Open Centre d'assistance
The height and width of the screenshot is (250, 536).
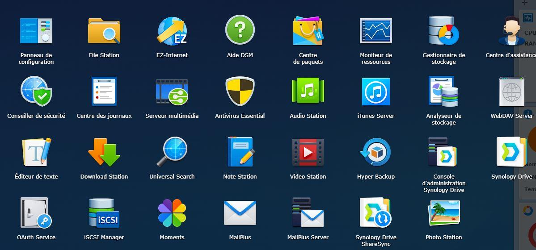pyautogui.click(x=511, y=31)
